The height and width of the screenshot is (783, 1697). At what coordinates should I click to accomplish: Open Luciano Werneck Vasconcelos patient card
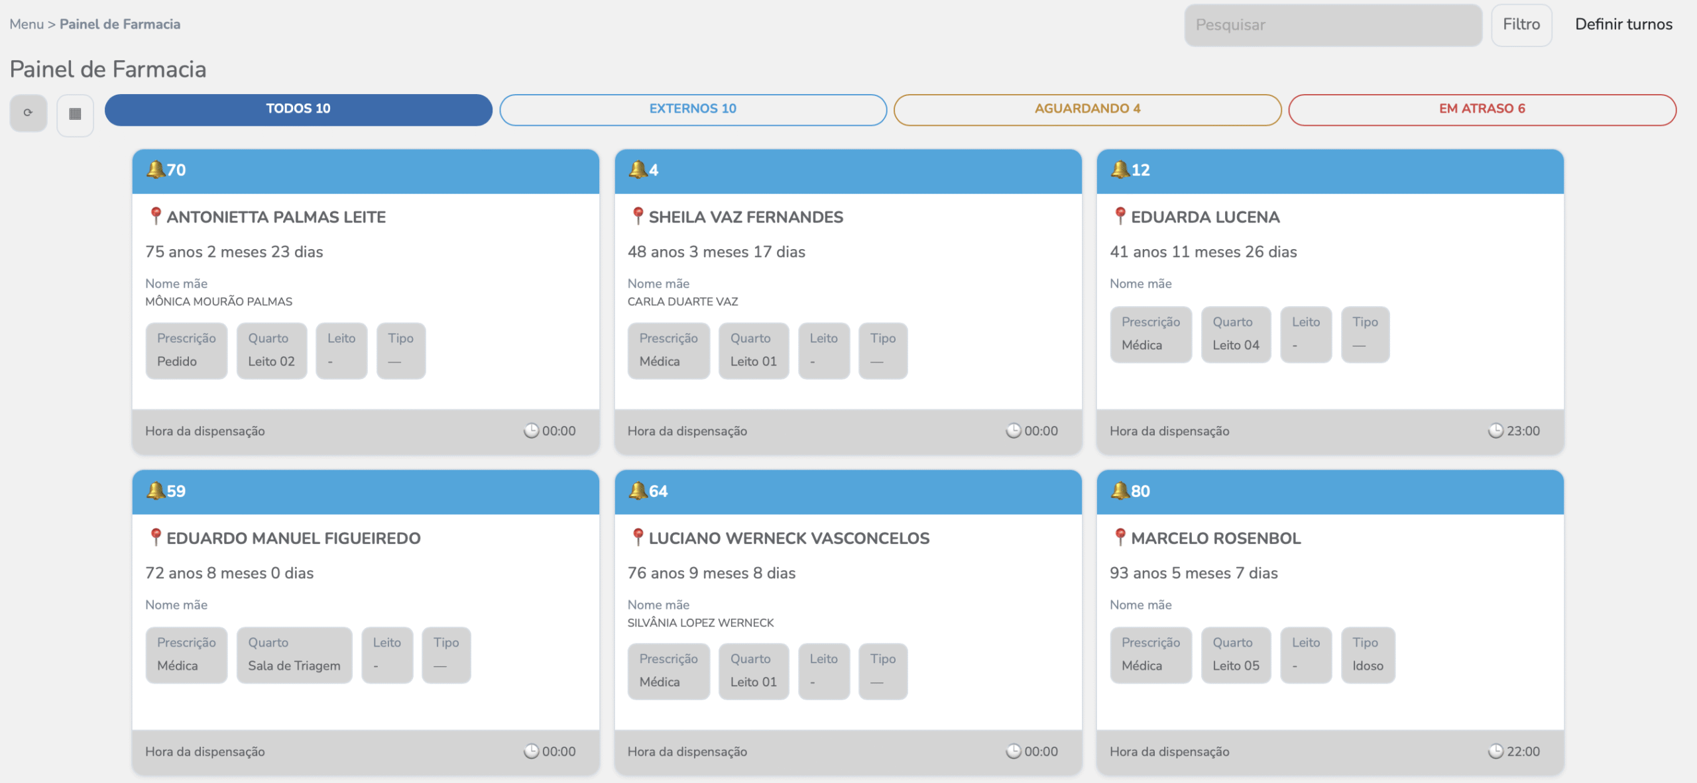pyautogui.click(x=789, y=538)
